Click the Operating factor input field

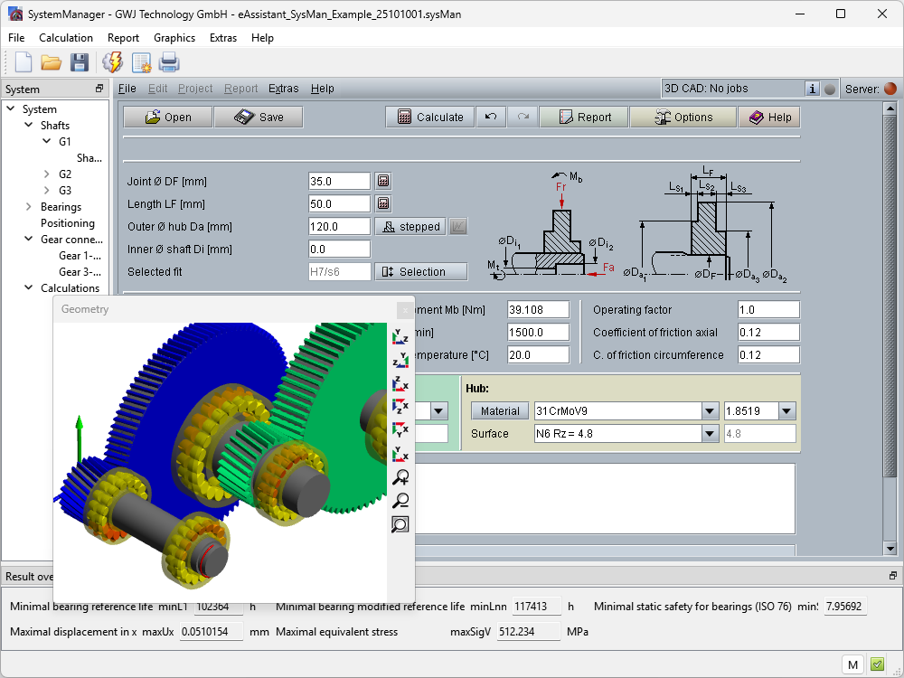click(768, 310)
